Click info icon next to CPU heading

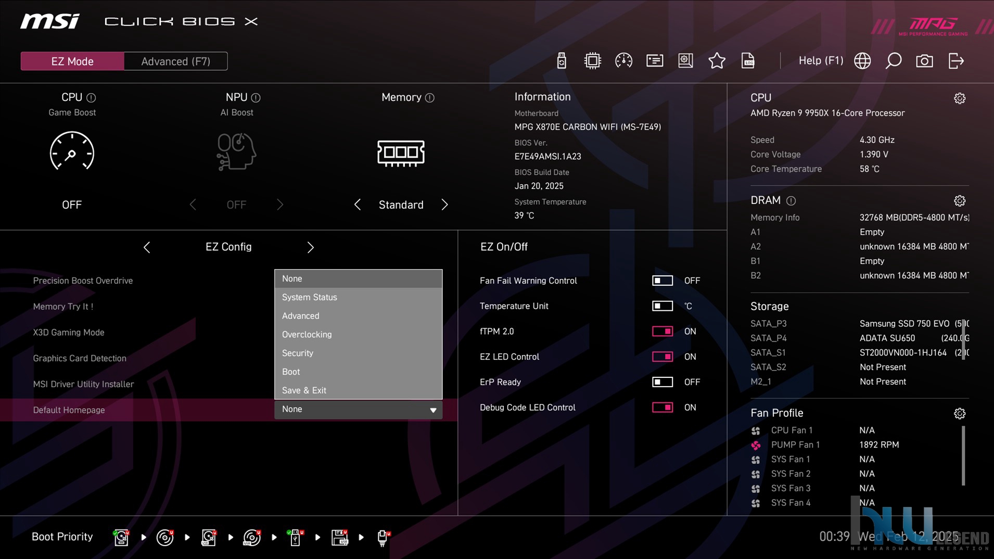(91, 98)
